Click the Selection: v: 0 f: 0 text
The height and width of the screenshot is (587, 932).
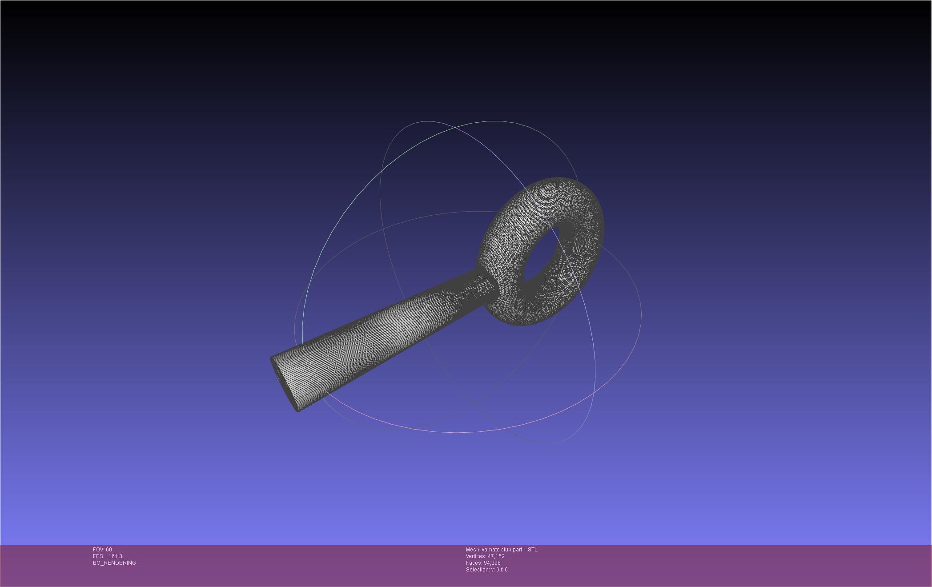486,570
